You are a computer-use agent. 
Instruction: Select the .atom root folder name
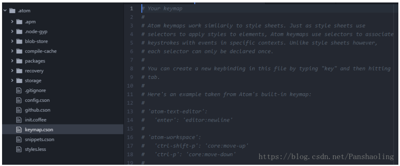[24, 11]
